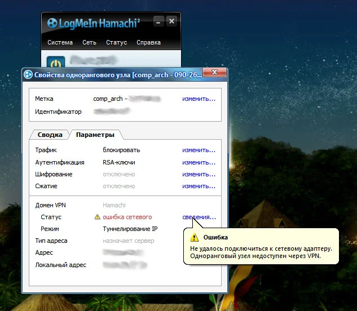Click the 'Туннелирование IP' mode value
The image size is (357, 311).
point(130,229)
